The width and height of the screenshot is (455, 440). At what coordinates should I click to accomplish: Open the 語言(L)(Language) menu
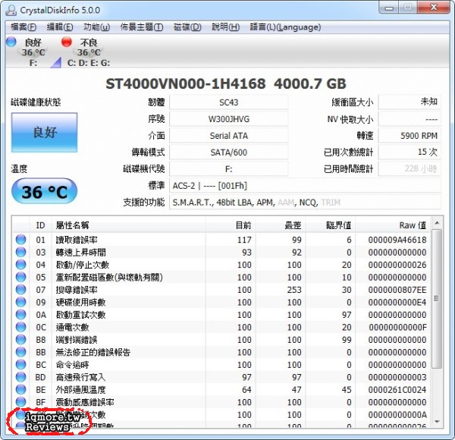285,27
